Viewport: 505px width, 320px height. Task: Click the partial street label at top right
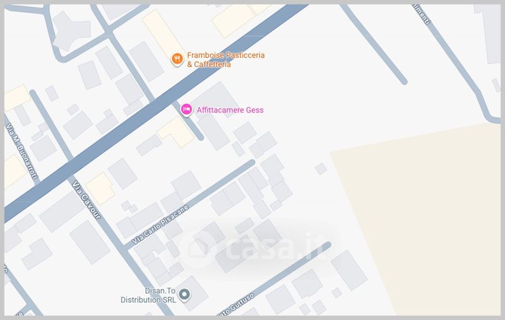422,15
